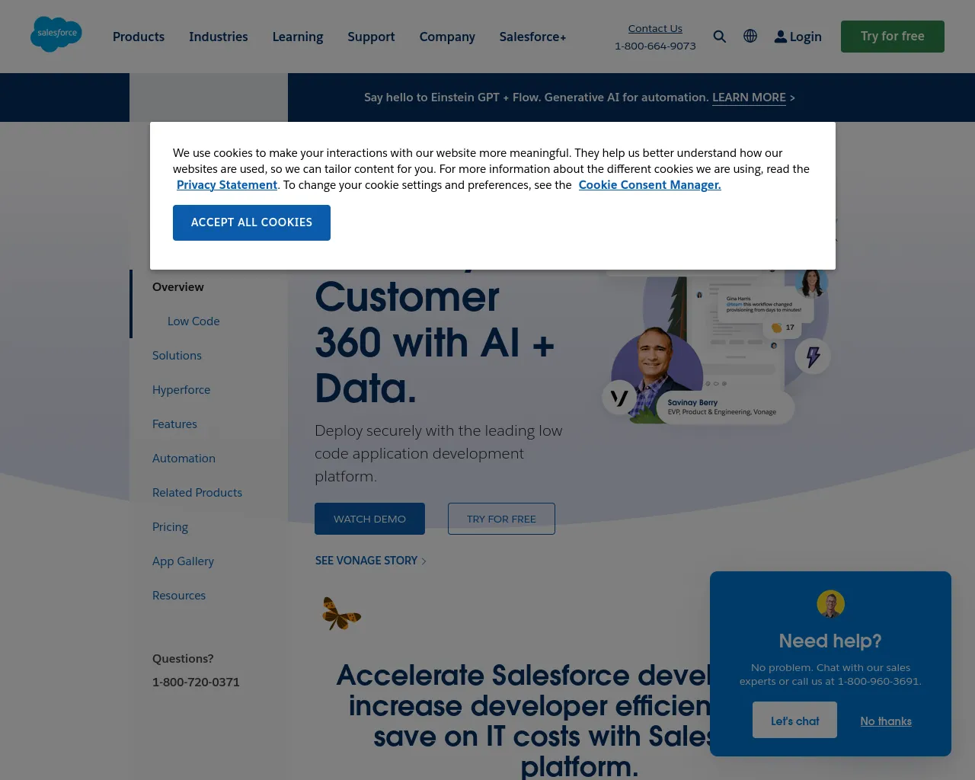Click the Savinay Berry name caption
Image resolution: width=975 pixels, height=780 pixels.
pyautogui.click(x=692, y=402)
